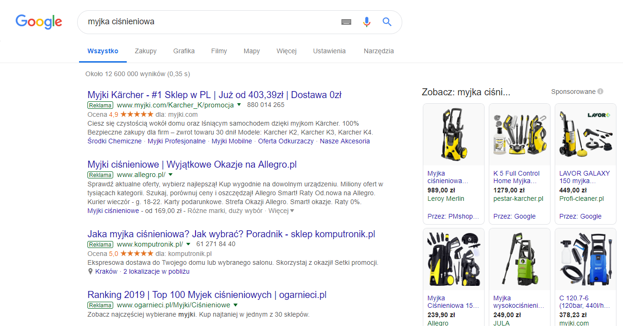The height and width of the screenshot is (326, 623).
Task: Open the LAVOR GALAXY 150 product thumbnail
Action: 585,134
